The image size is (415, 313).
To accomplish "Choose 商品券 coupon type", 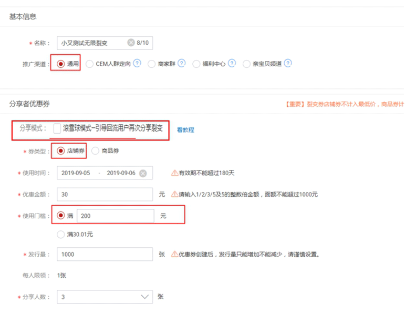I will click(x=96, y=151).
